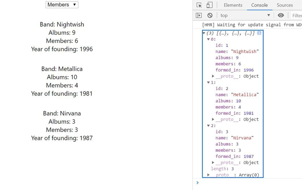This screenshot has height=190, width=302.
Task: Collapse object at index 1
Action: click(208, 83)
